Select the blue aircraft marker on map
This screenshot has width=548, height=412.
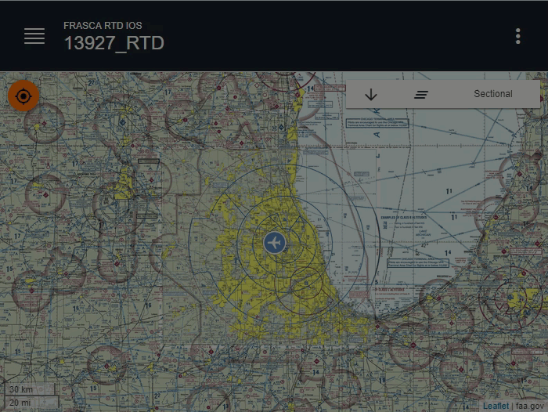tap(275, 242)
